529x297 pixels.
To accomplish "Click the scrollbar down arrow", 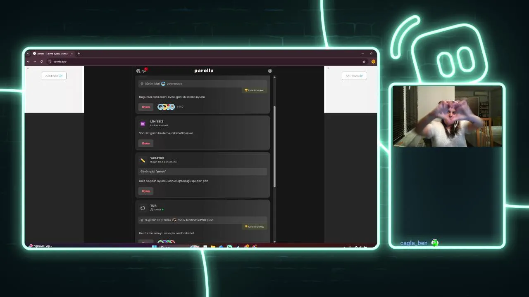I will coord(274,242).
